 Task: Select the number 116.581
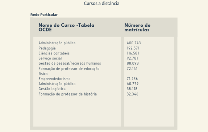133,53
